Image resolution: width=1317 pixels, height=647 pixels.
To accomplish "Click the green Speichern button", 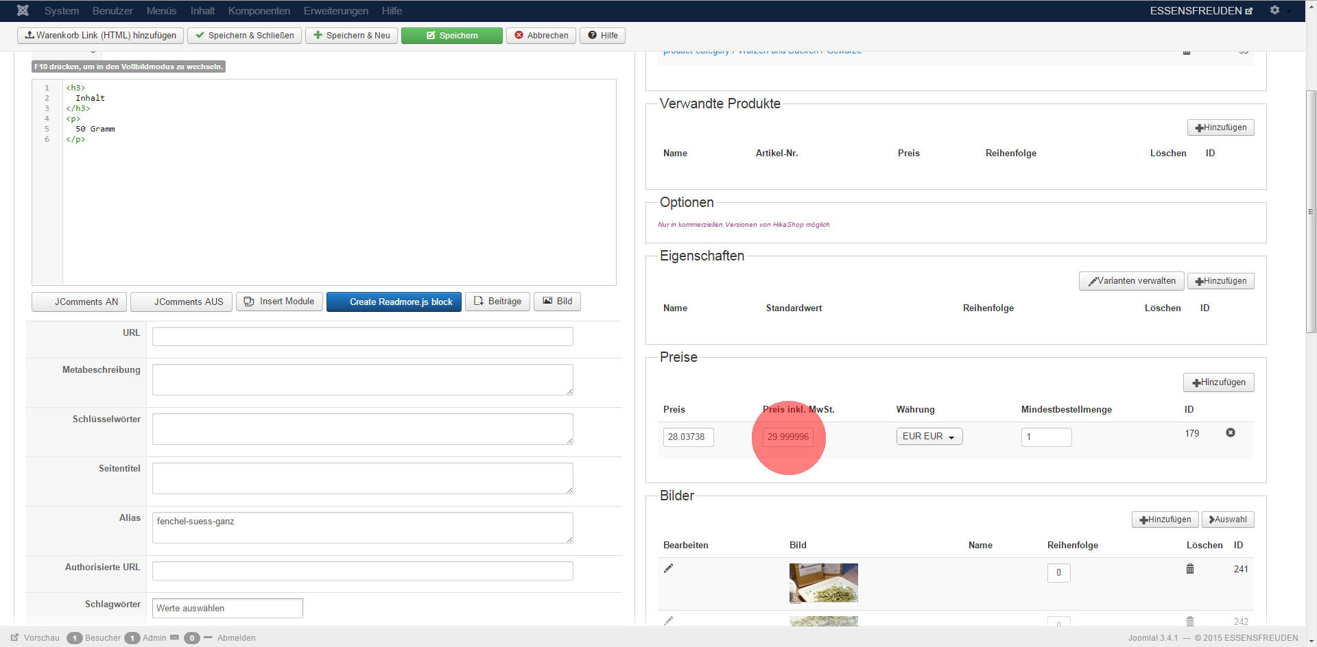I will 452,36.
